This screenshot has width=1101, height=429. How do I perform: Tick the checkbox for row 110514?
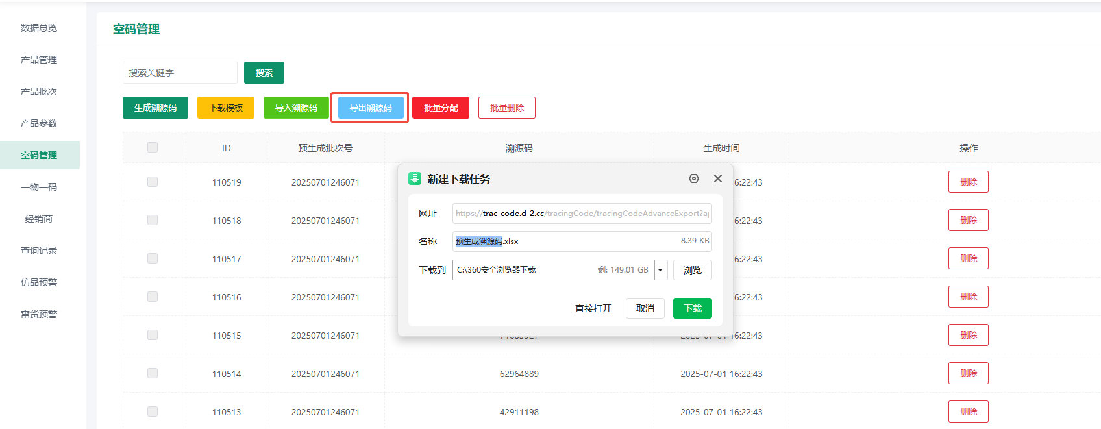click(153, 373)
